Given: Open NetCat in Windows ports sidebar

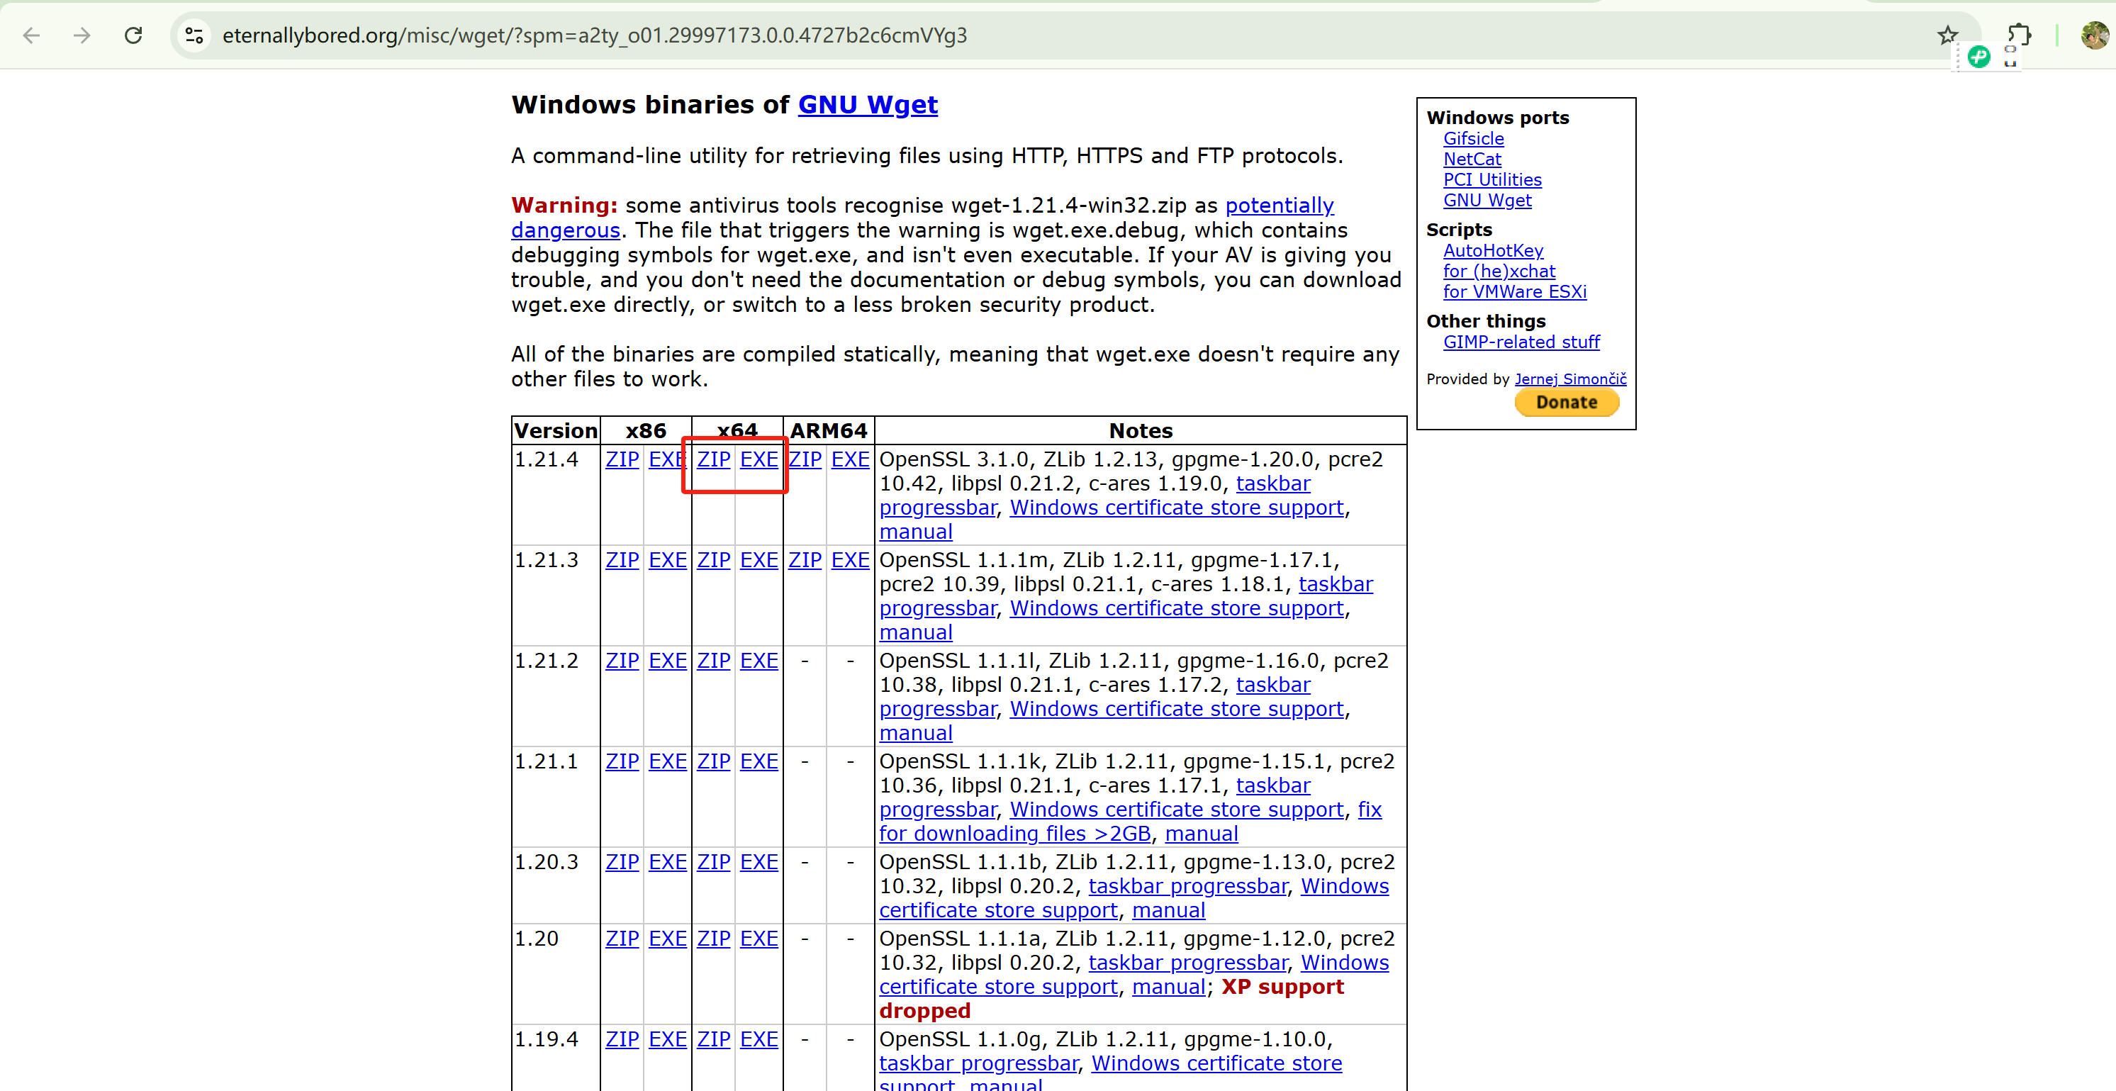Looking at the screenshot, I should [x=1471, y=160].
